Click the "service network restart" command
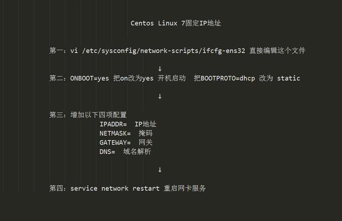The width and height of the screenshot is (342, 221). coord(114,188)
